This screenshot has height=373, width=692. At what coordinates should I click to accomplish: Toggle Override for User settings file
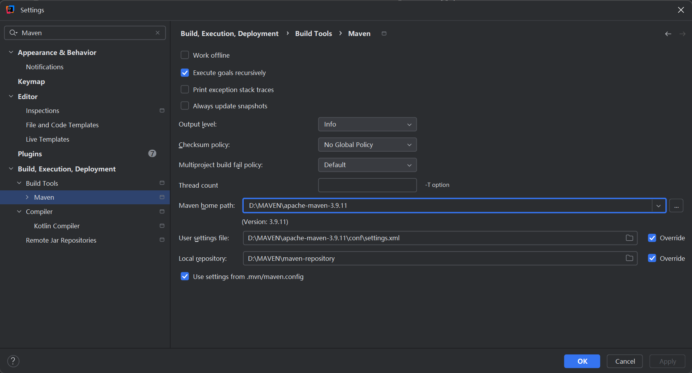tap(652, 238)
